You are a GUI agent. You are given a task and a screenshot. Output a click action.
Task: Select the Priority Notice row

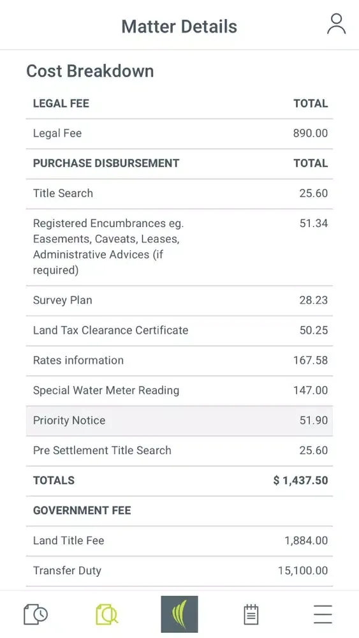179,420
